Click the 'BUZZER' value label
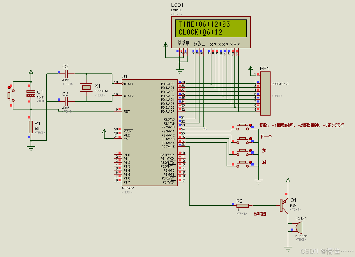 point(301,236)
